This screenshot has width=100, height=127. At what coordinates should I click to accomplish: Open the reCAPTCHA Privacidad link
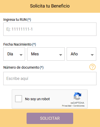click(x=67, y=106)
